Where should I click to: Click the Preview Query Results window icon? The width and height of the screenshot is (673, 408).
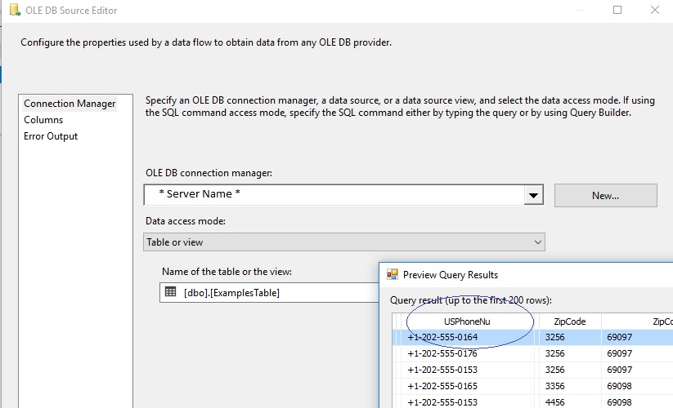point(393,274)
